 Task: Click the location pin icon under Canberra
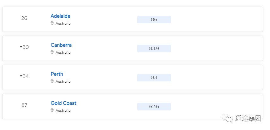pyautogui.click(x=52, y=52)
